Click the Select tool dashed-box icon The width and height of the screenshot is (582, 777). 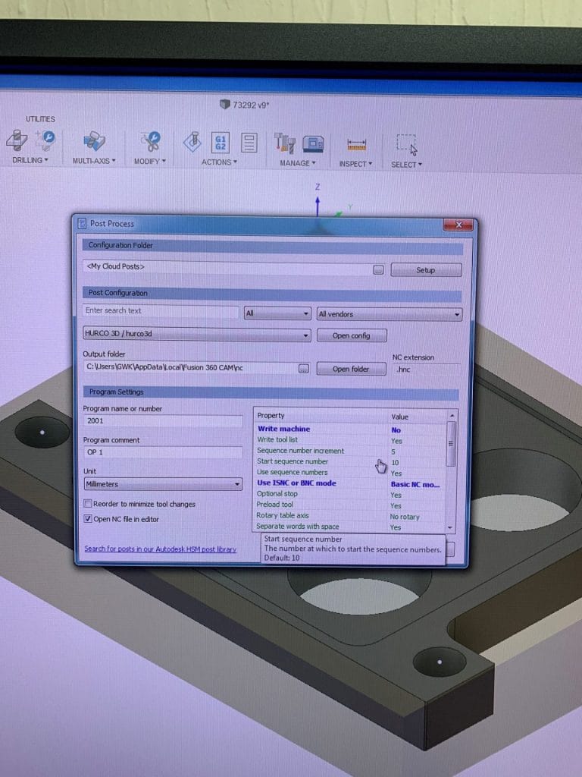407,144
